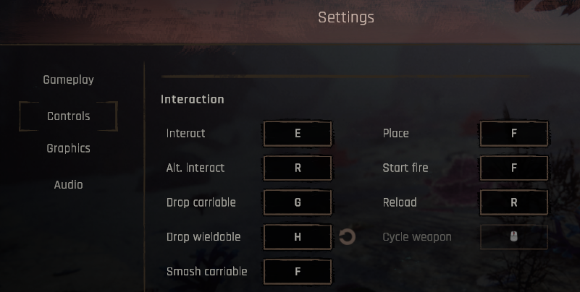Image resolution: width=580 pixels, height=292 pixels.
Task: Change the Drop wieldable key H
Action: click(x=298, y=237)
